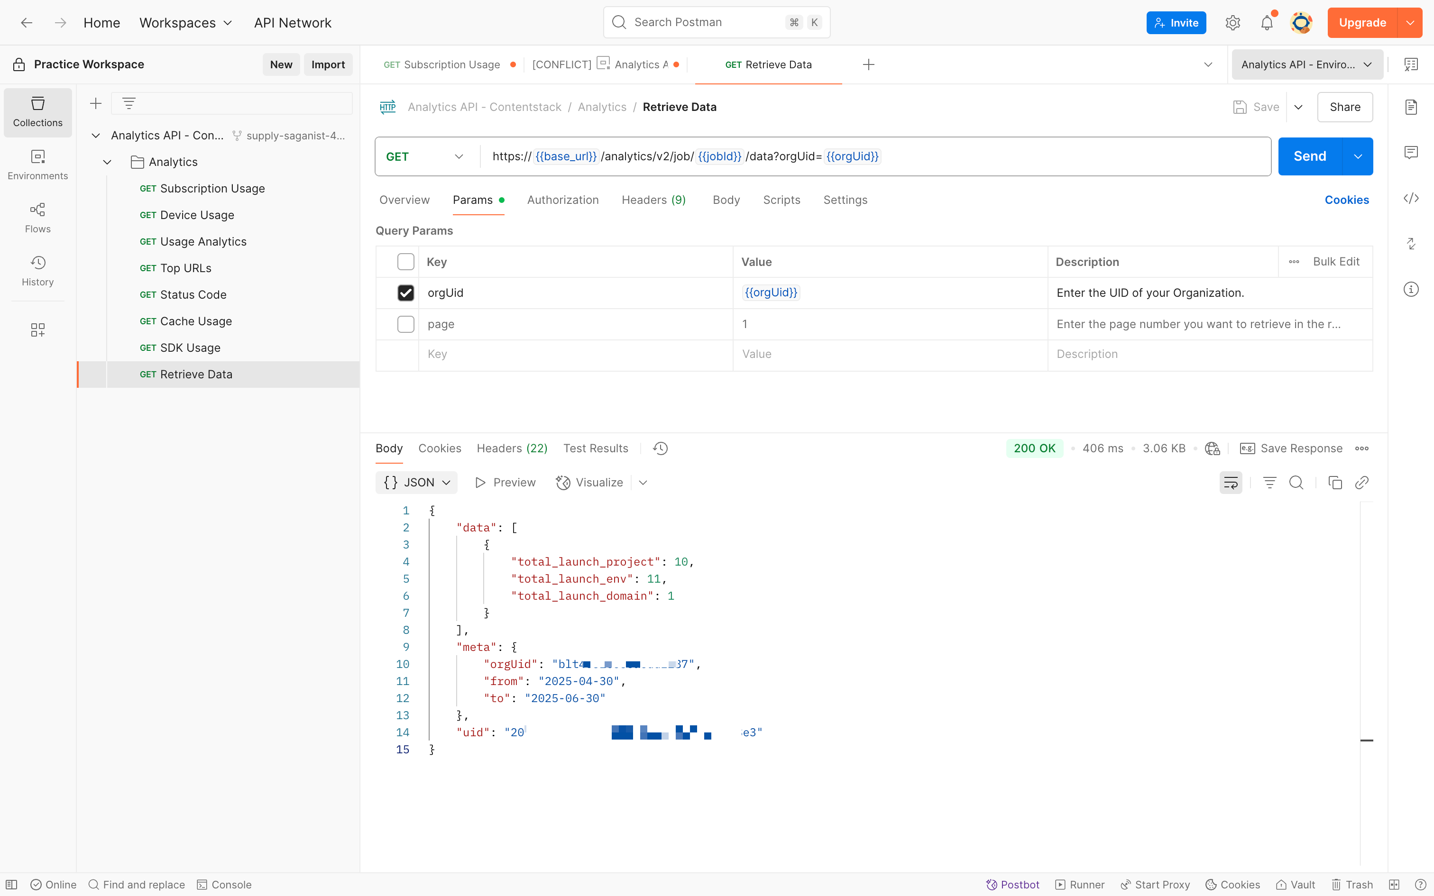Add a new request tab
The image size is (1434, 896).
click(x=869, y=64)
